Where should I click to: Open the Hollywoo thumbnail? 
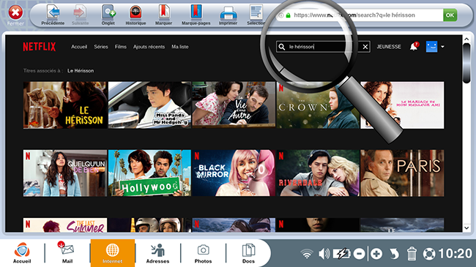click(149, 173)
